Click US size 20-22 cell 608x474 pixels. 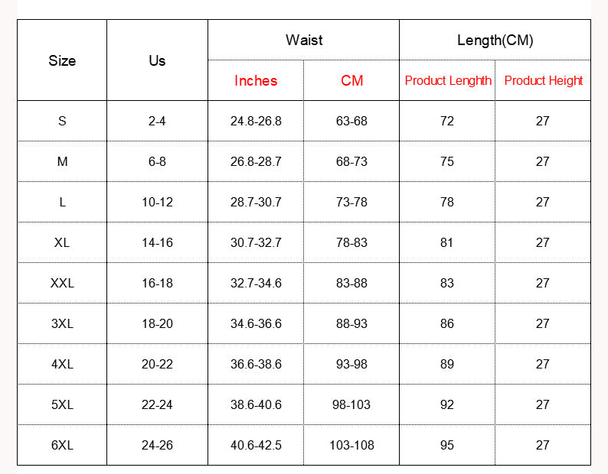[x=157, y=364]
